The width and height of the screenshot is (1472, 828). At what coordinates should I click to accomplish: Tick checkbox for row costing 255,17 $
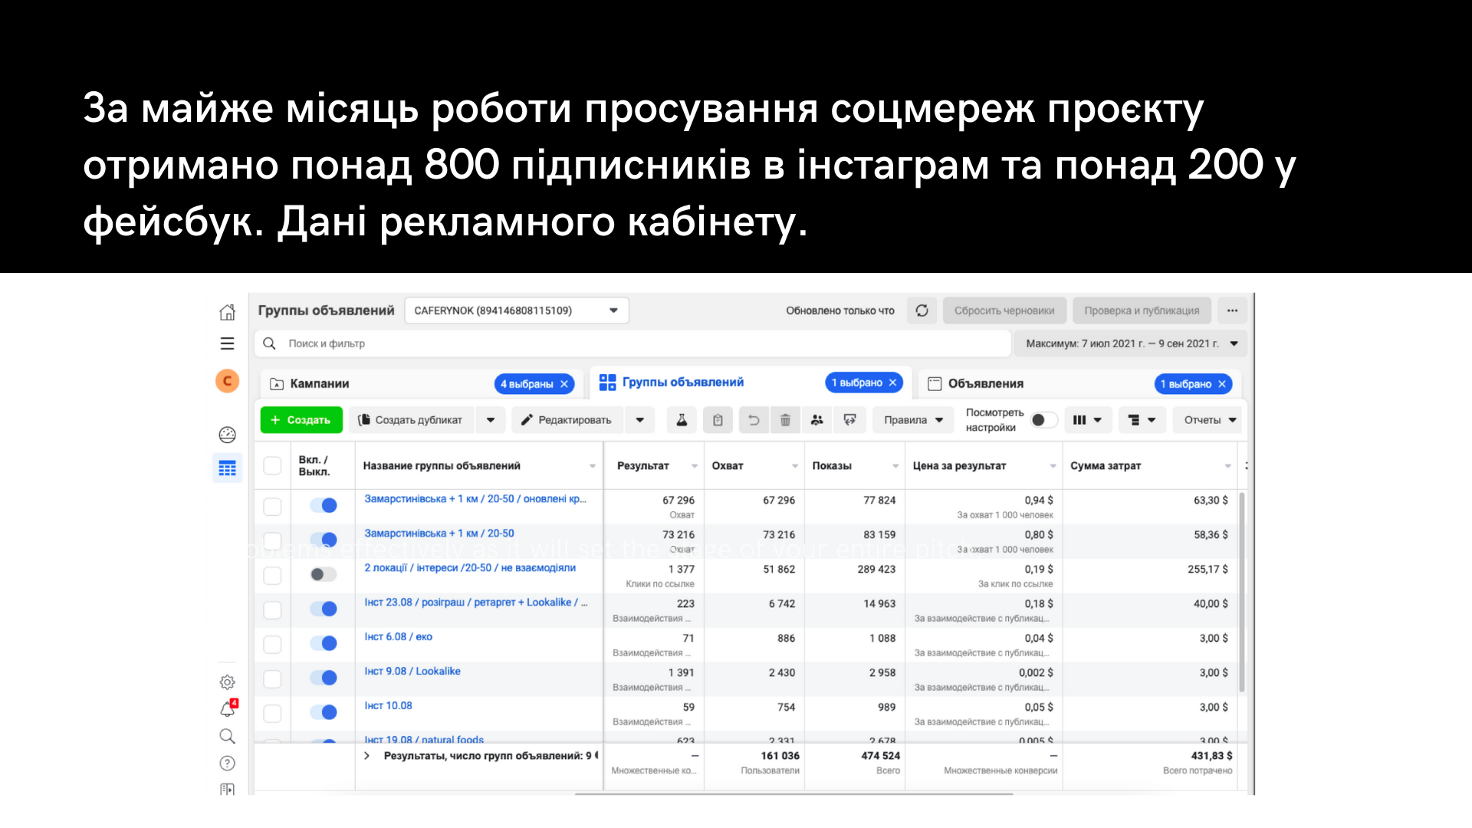[272, 575]
